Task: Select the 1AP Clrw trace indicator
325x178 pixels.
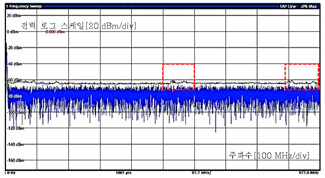Action: (x=288, y=7)
